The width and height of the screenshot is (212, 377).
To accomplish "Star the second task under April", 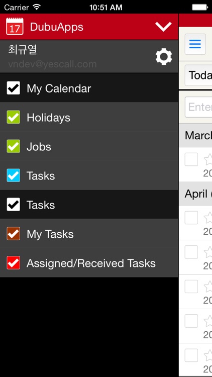I will [x=208, y=252].
